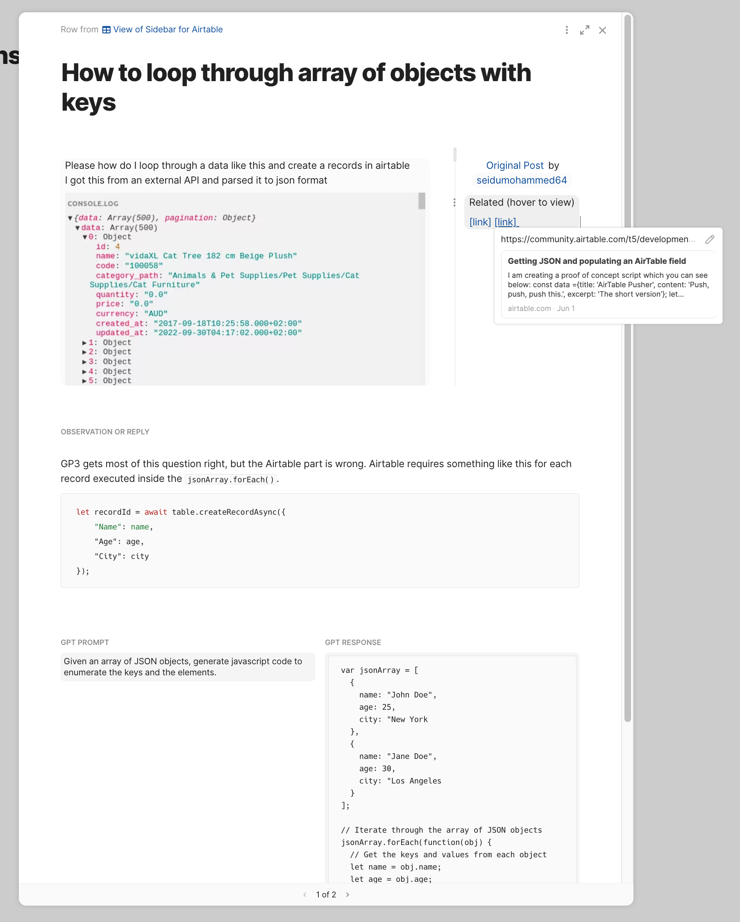Click the createRecordAsync code block

pos(320,541)
